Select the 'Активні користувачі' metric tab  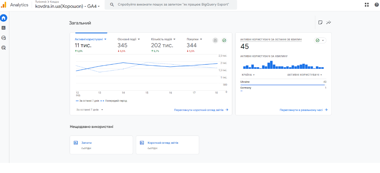coord(91,39)
